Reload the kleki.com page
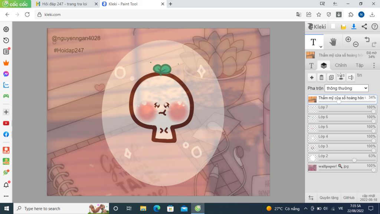 [x=27, y=14]
